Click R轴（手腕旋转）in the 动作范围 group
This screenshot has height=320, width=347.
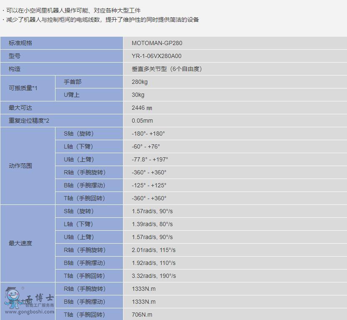[85, 172]
